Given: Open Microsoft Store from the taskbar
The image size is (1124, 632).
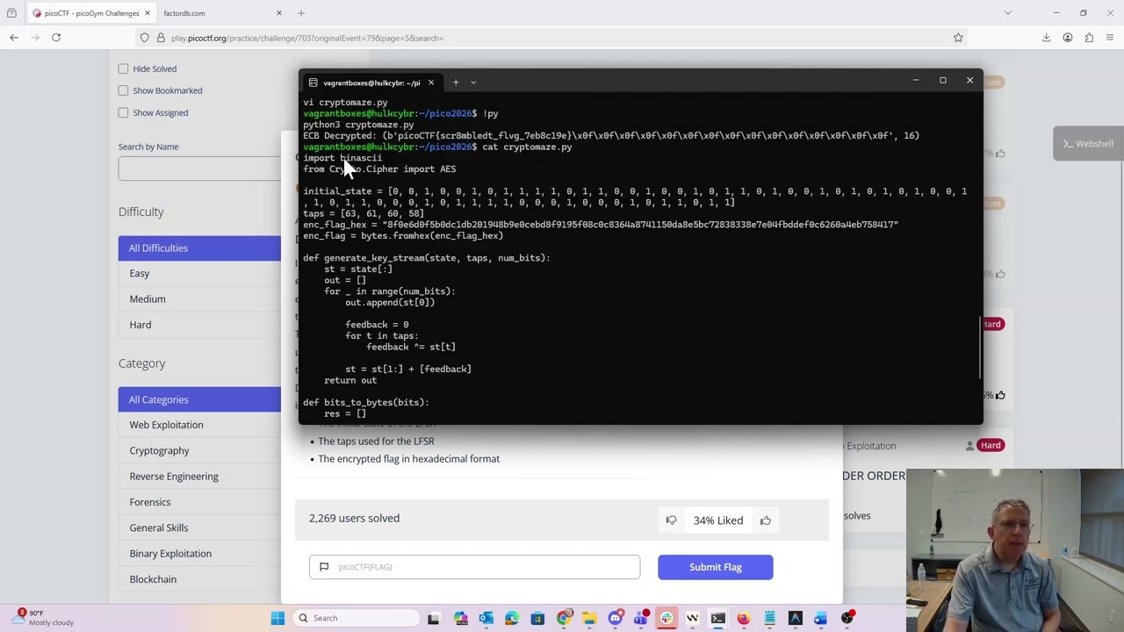Looking at the screenshot, I should pos(537,618).
